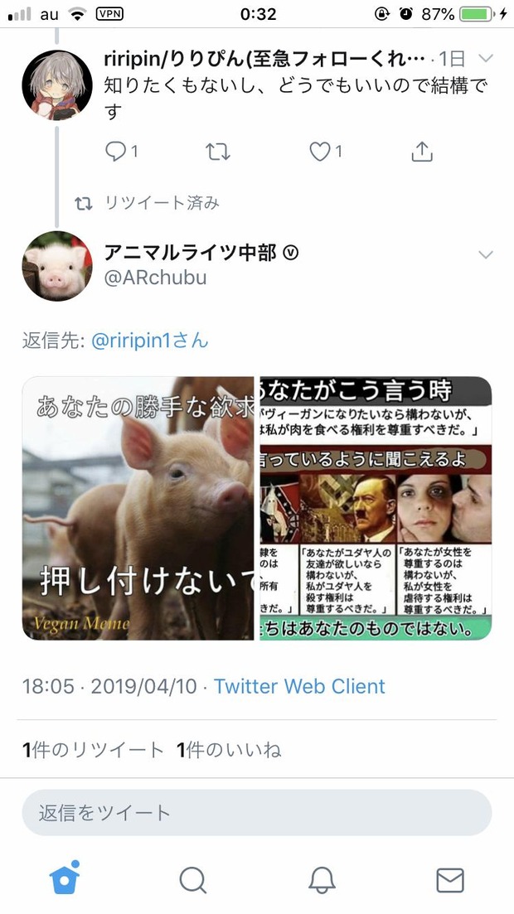Screen dimensions: 514x914
Task: Open the right-side comparison meme image
Action: [x=376, y=508]
